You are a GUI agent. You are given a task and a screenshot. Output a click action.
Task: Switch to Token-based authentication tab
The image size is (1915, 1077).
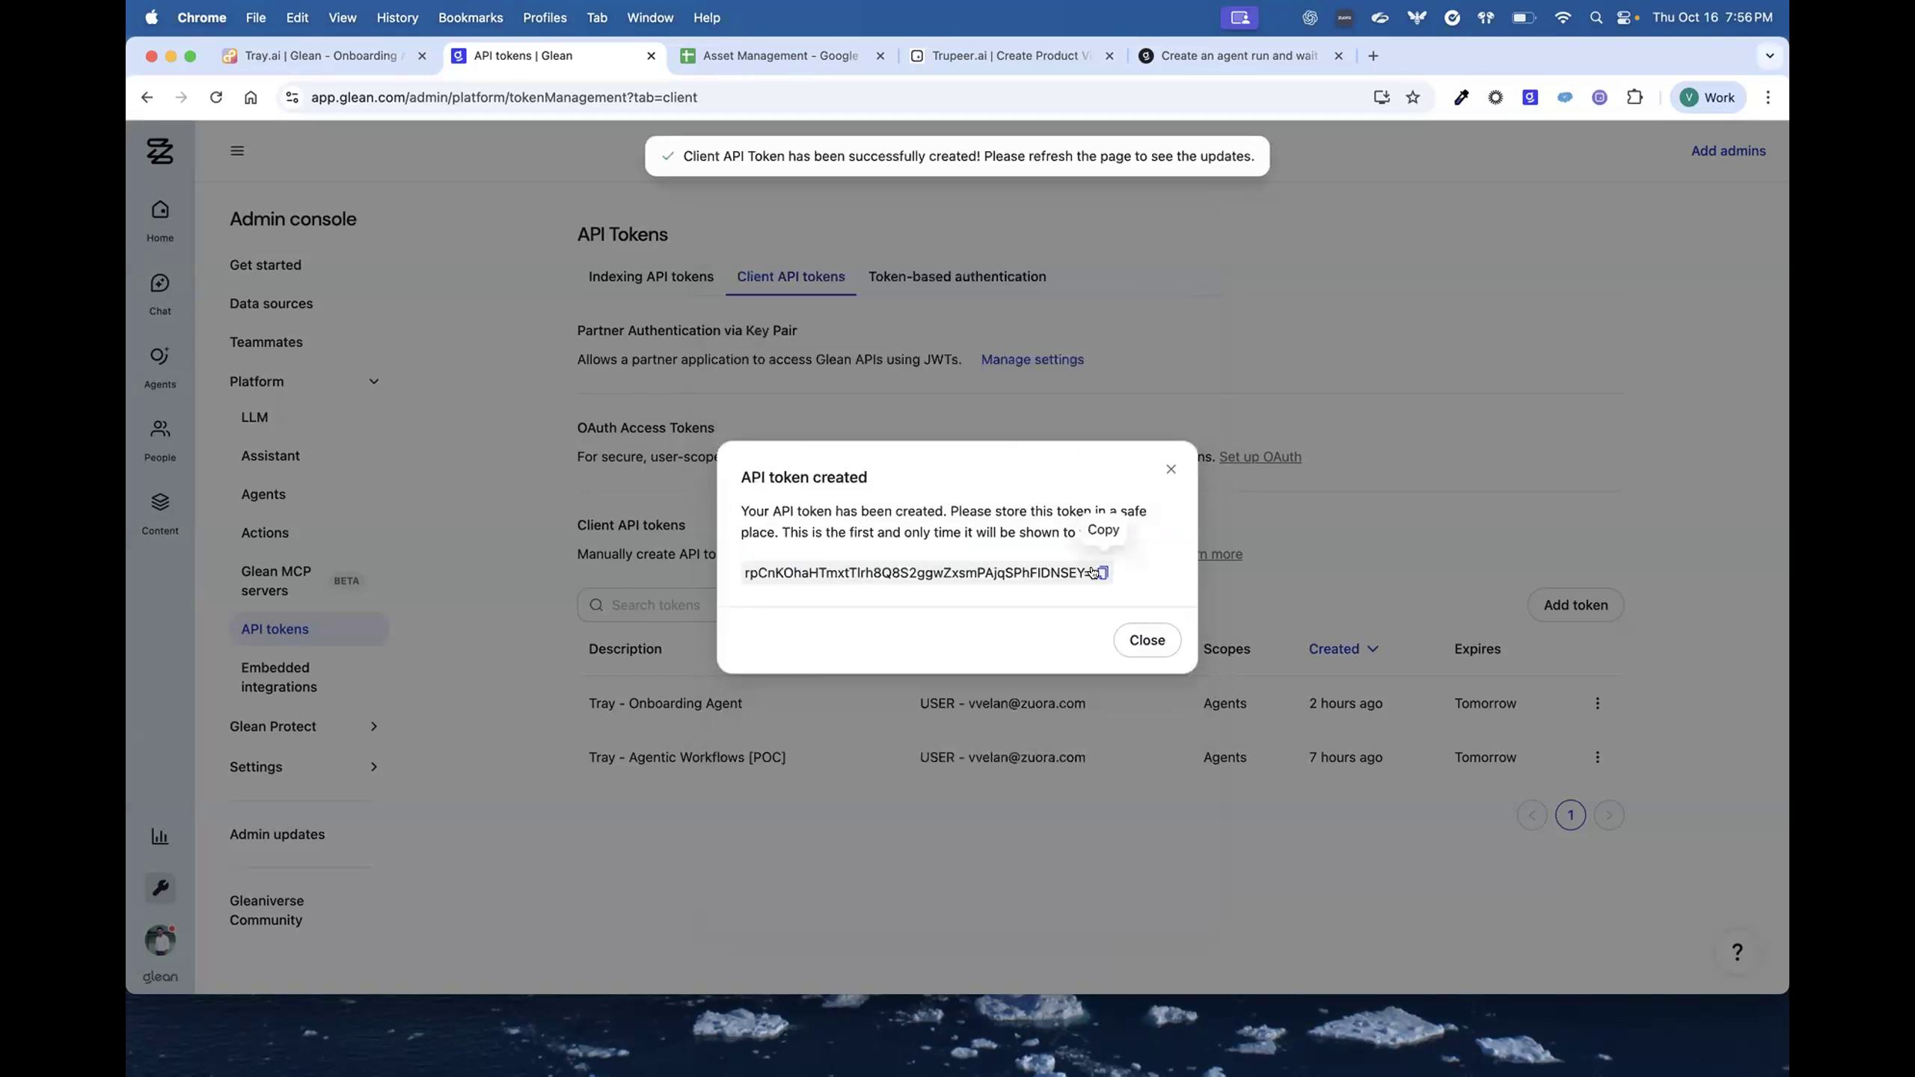coord(956,277)
